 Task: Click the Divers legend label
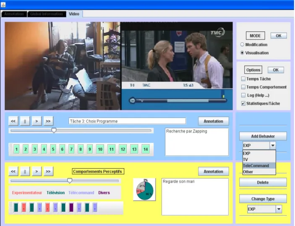[104, 193]
